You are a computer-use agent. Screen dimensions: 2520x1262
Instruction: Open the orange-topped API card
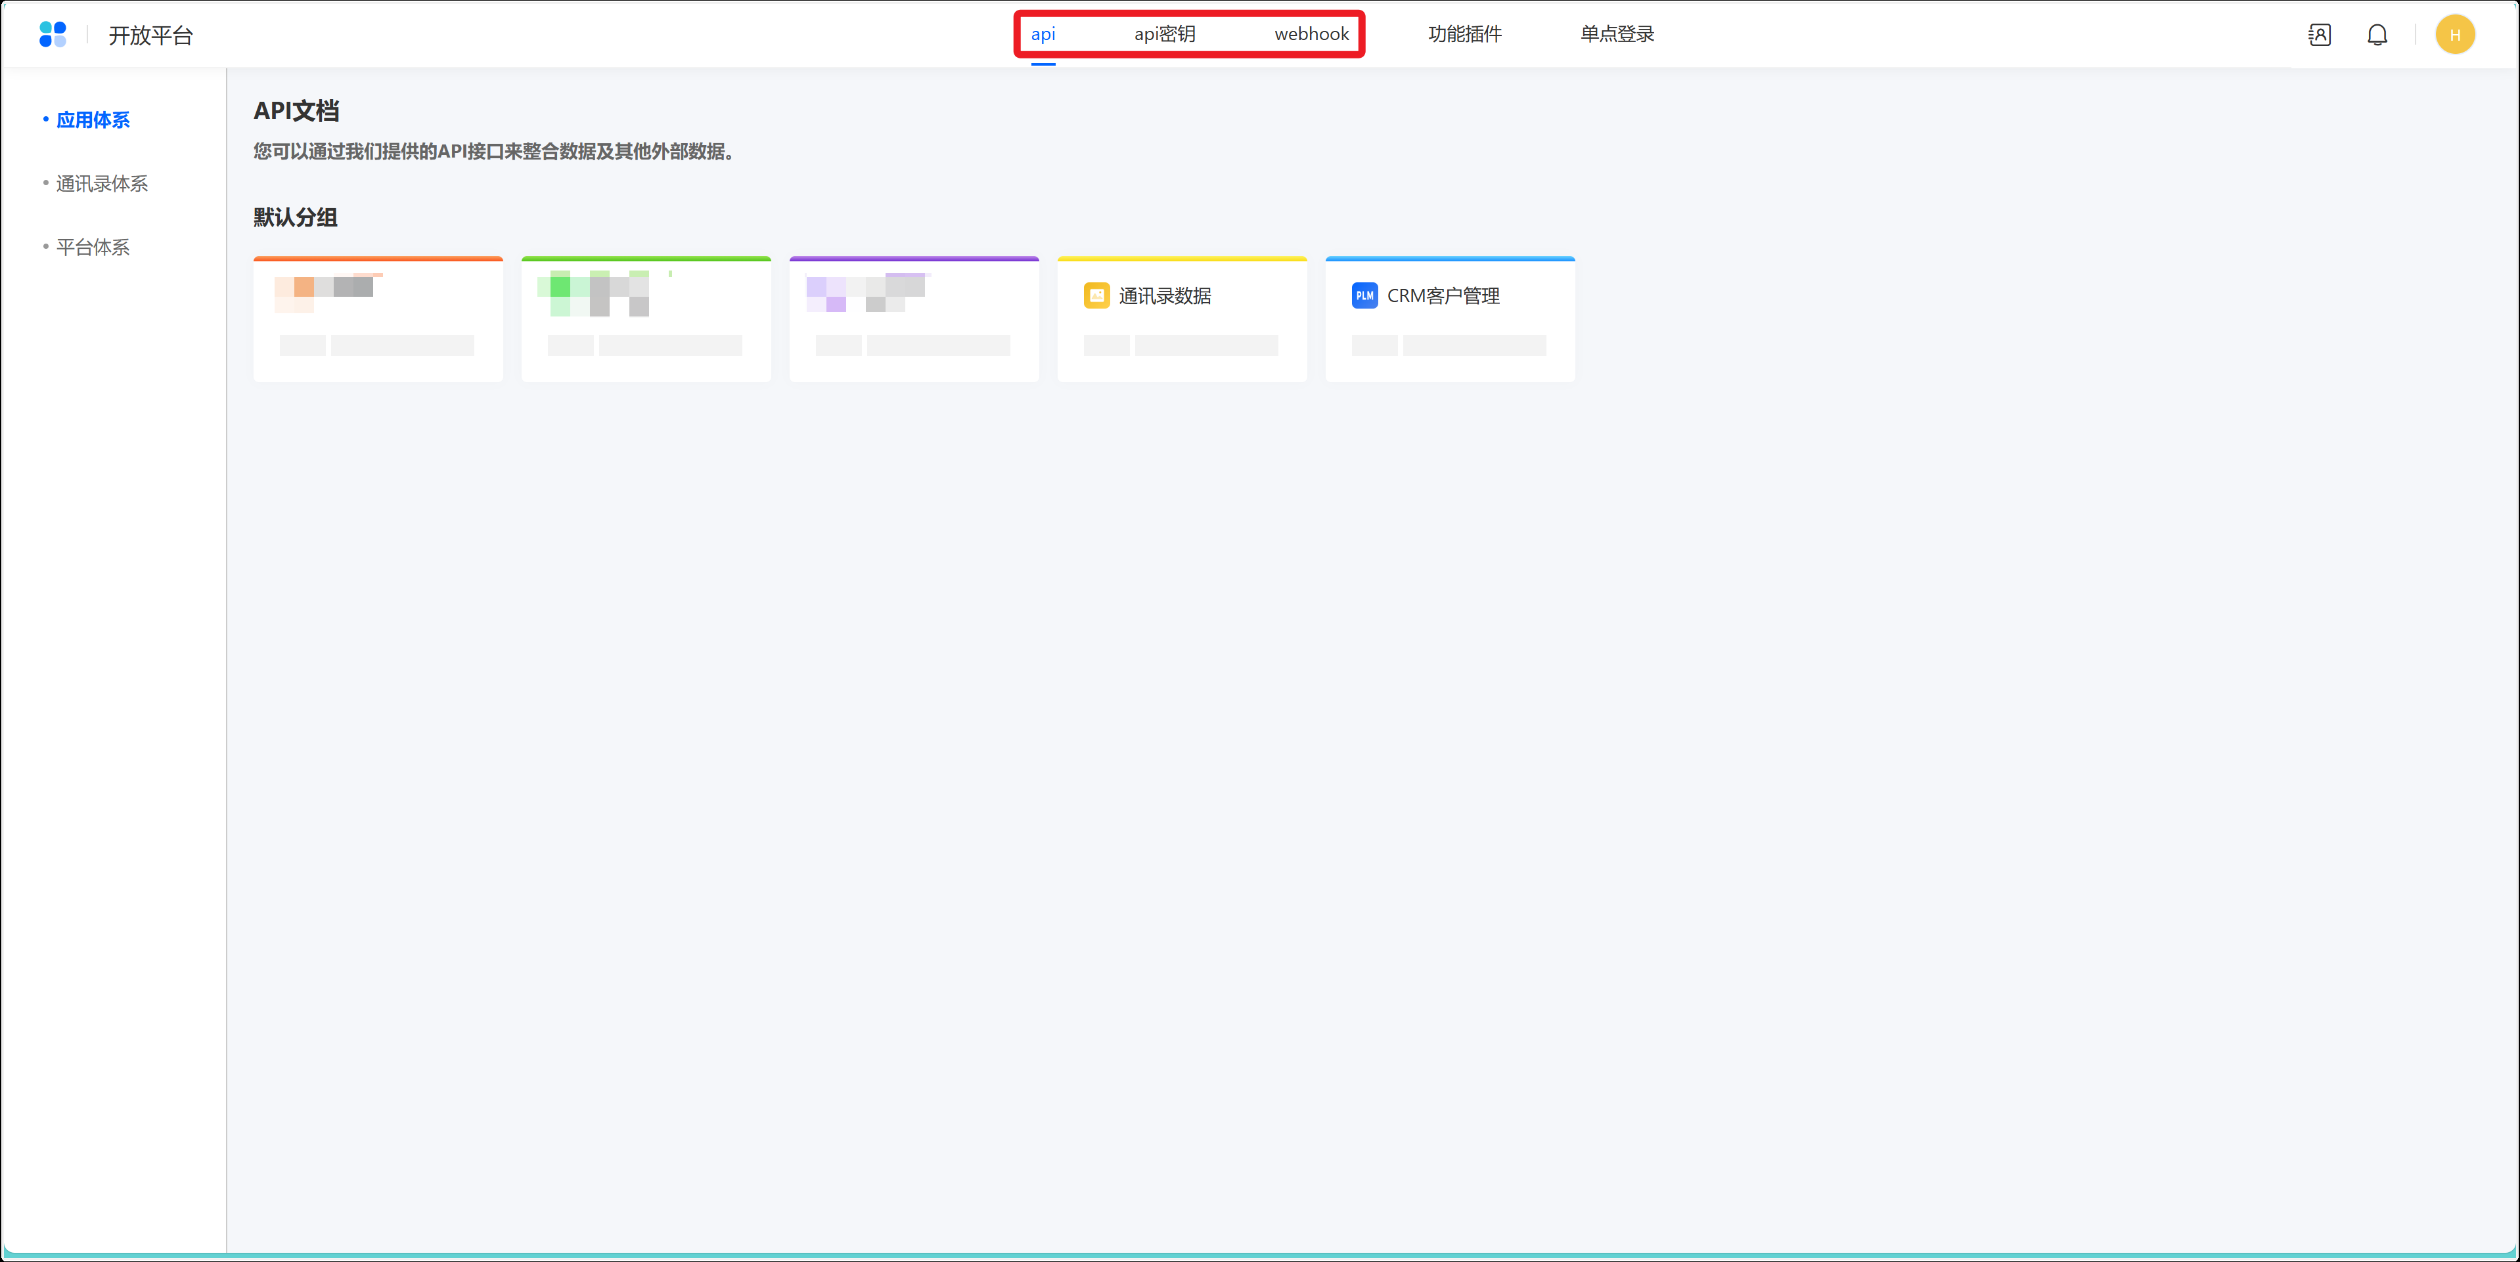point(378,320)
